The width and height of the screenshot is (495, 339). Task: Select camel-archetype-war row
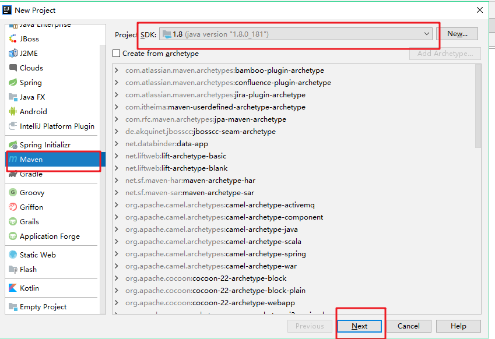[294, 266]
